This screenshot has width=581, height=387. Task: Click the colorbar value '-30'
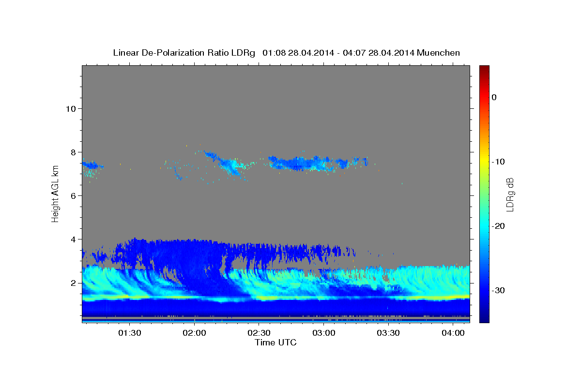pyautogui.click(x=498, y=290)
